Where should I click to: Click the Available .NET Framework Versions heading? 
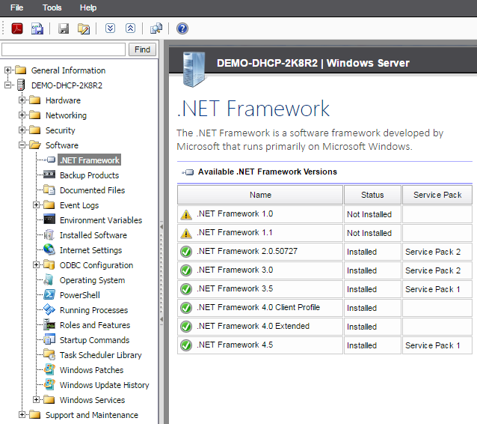pos(268,172)
